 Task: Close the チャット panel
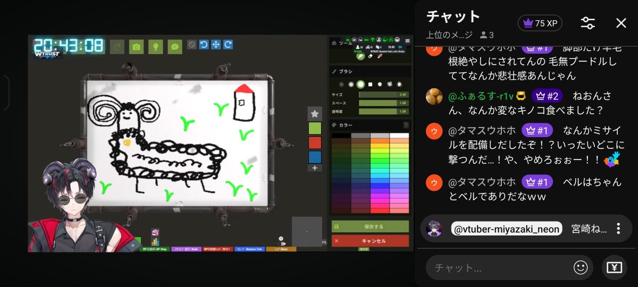[621, 23]
